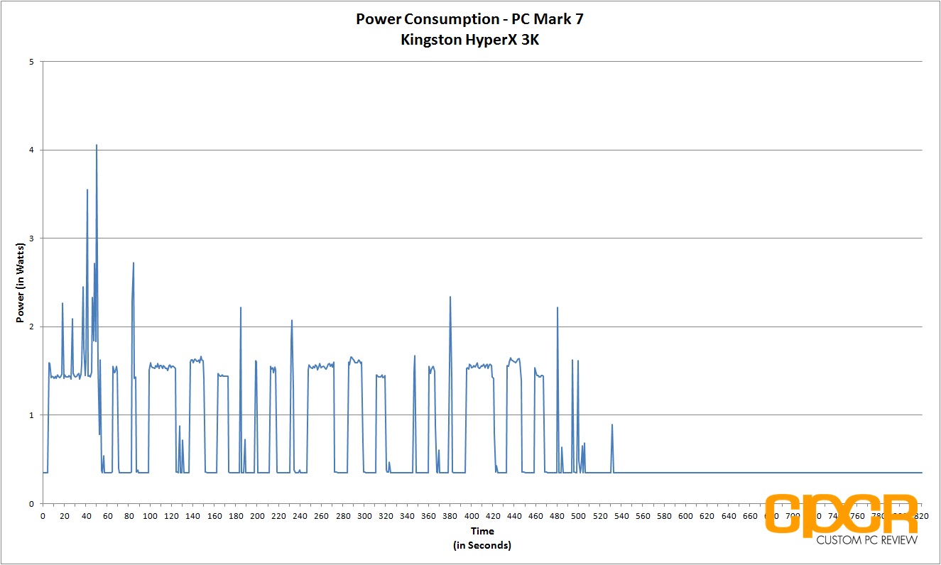Click the vertical axis title "Power (in Watts)"
Viewport: 941px width, 565px height.
point(20,282)
